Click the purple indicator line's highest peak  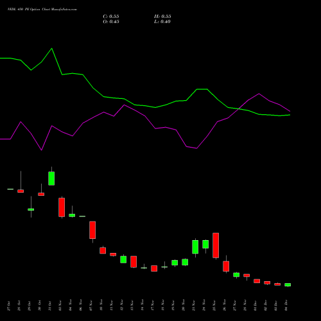[259, 94]
